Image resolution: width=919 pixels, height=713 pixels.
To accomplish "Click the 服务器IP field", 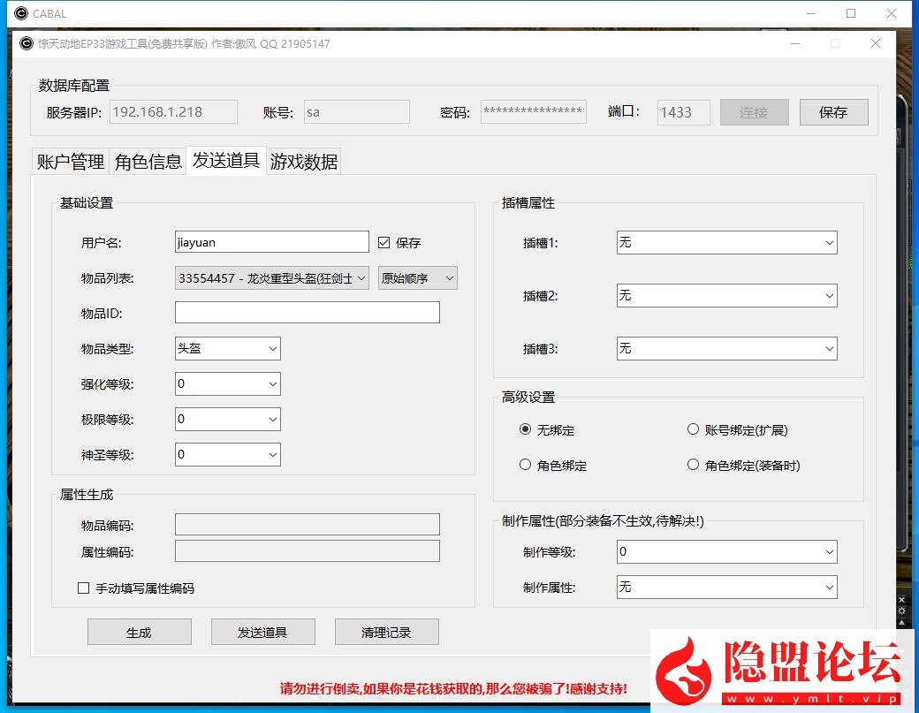I will 173,112.
